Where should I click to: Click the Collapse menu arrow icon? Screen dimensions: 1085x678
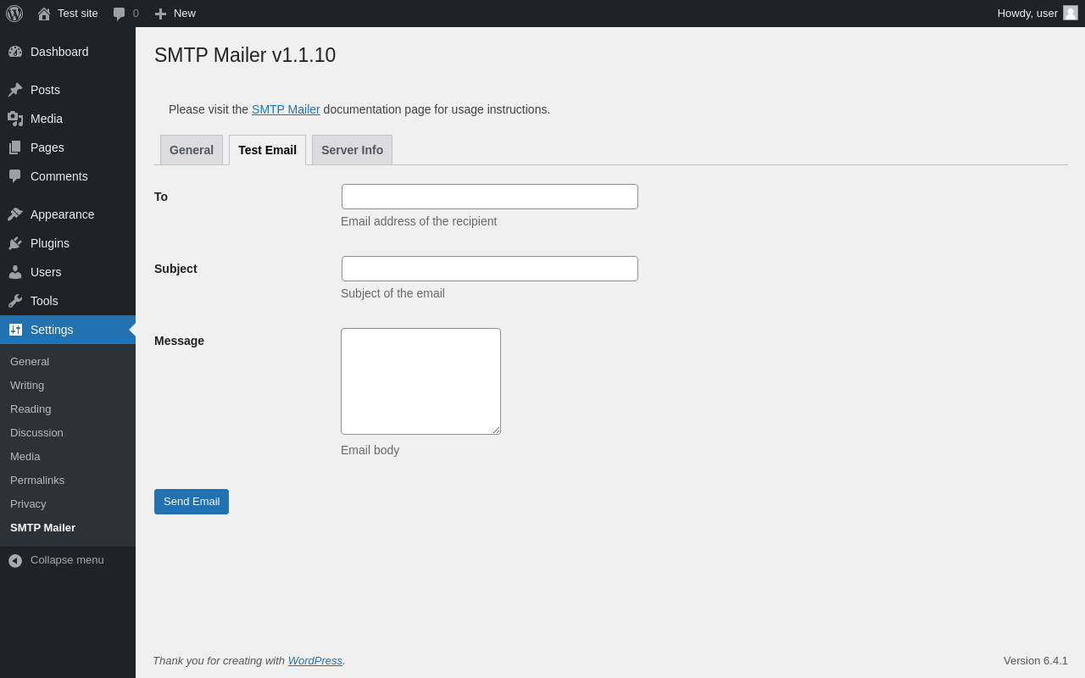click(15, 561)
